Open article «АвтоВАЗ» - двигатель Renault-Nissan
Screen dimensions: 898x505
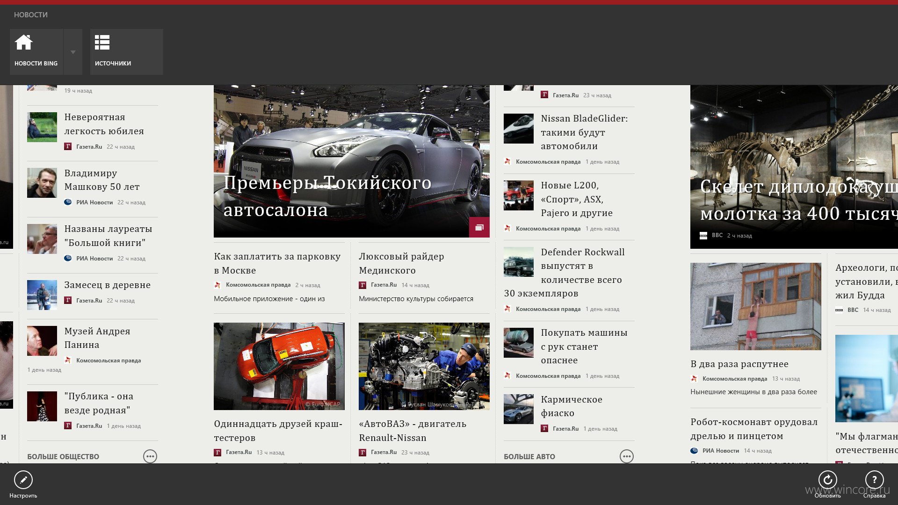coord(413,431)
